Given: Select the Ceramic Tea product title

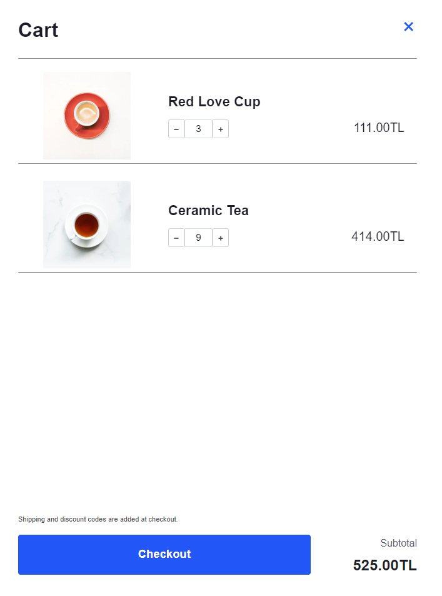Looking at the screenshot, I should pyautogui.click(x=208, y=210).
